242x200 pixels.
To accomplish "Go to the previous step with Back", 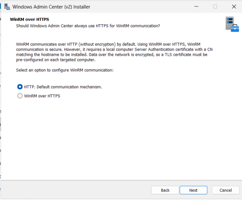I will [165, 190].
